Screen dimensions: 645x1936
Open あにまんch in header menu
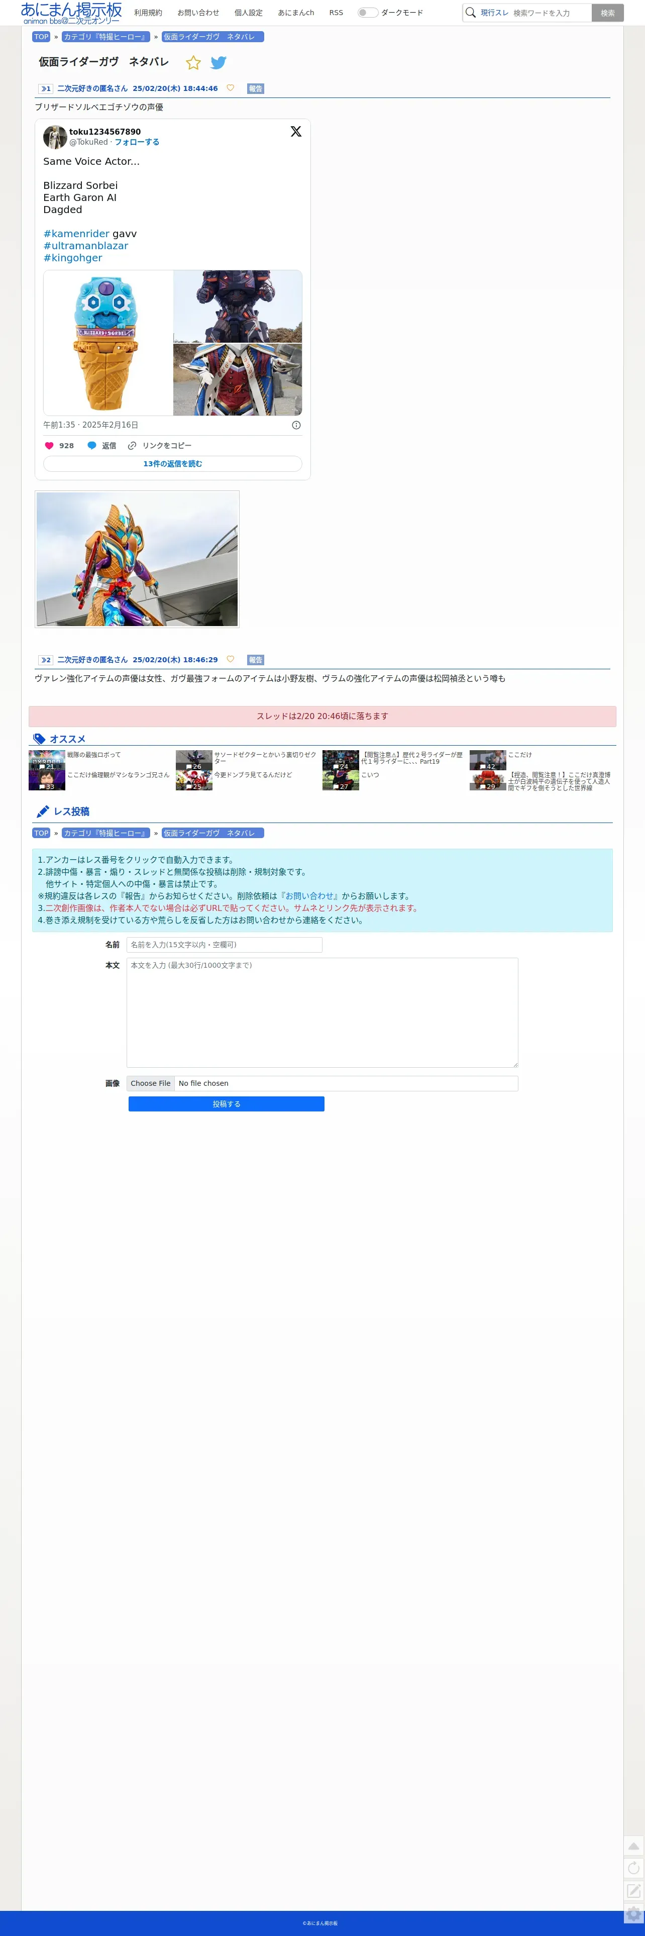pyautogui.click(x=296, y=13)
